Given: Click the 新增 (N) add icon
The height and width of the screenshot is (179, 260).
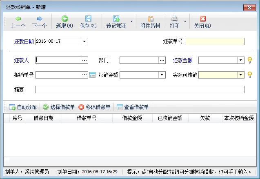Looking at the screenshot, I should [x=64, y=19].
